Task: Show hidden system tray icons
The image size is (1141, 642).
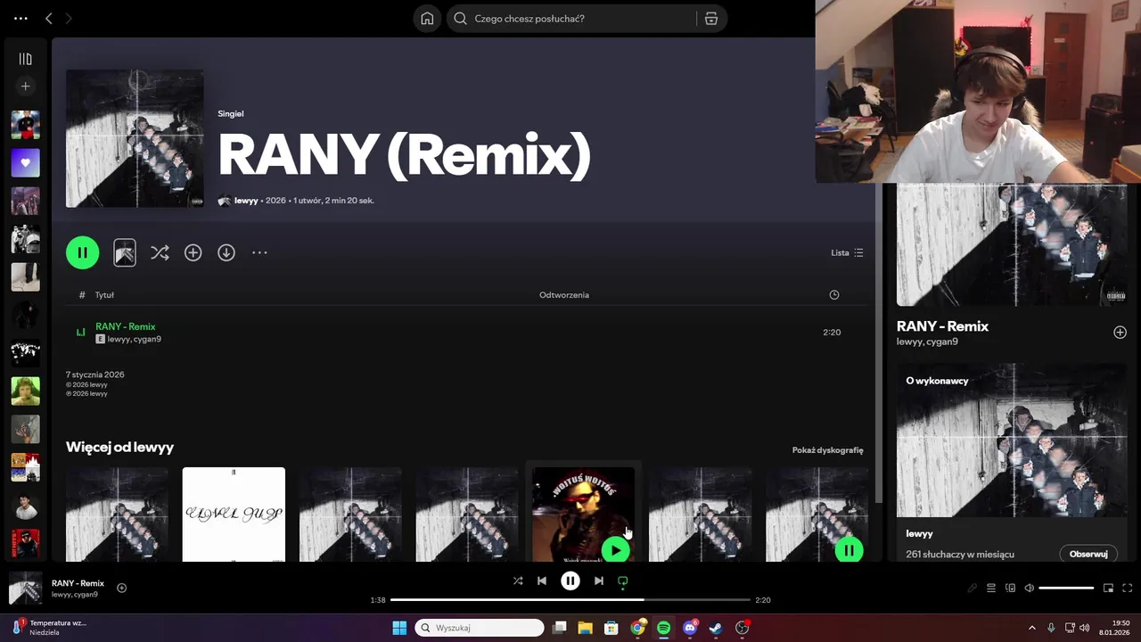Action: click(1032, 628)
